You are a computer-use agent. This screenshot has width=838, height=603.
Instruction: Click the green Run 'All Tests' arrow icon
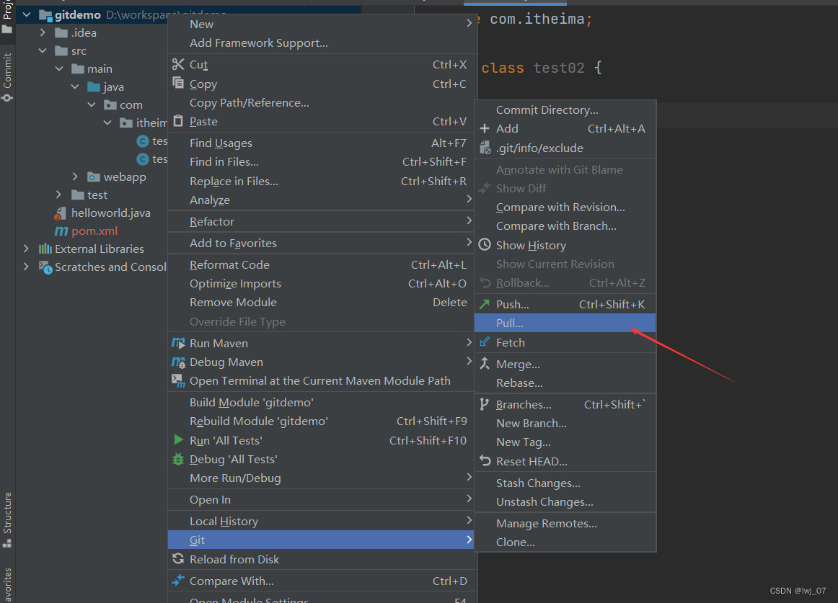click(x=179, y=439)
